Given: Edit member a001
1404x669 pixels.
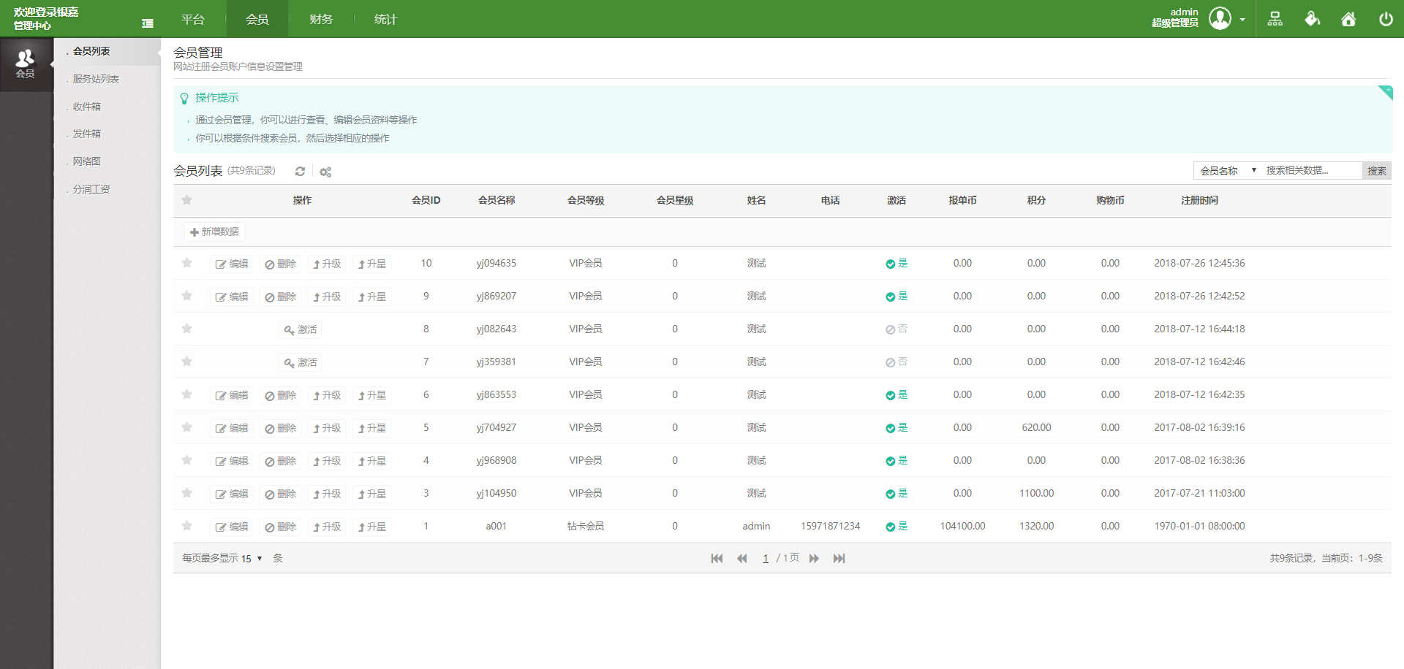Looking at the screenshot, I should coord(231,527).
